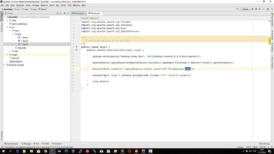Run with coverage from the top toolbar

260,9
